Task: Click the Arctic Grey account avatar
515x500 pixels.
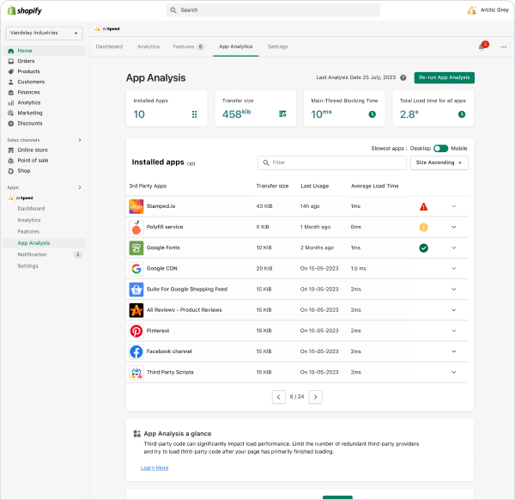Action: tap(472, 10)
